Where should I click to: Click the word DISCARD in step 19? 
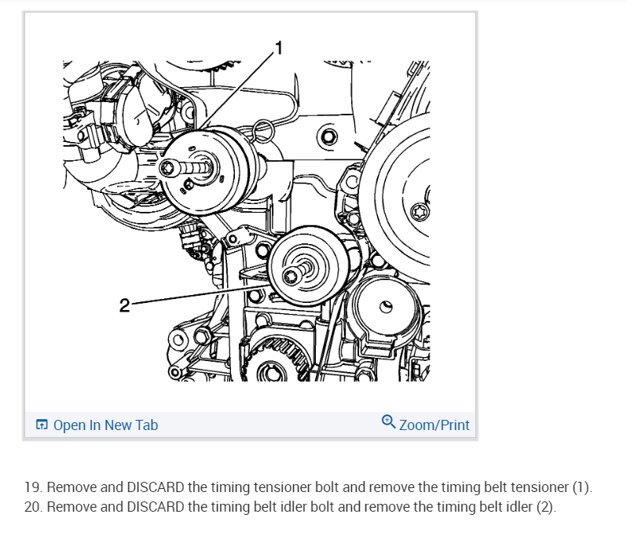click(x=156, y=487)
